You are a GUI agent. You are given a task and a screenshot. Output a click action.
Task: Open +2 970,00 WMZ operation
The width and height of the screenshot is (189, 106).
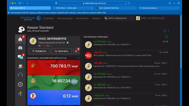coord(126,44)
